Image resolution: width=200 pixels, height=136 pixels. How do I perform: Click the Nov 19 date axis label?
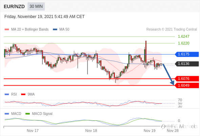click(149, 131)
